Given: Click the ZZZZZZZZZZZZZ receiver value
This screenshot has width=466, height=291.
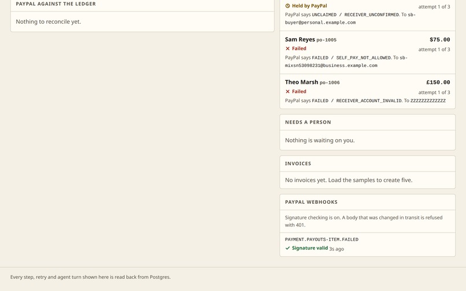Looking at the screenshot, I should pos(428,100).
